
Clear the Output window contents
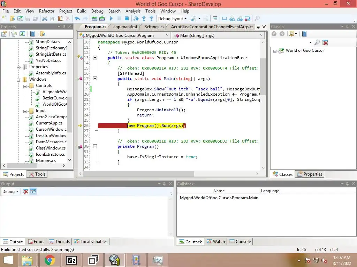(x=25, y=192)
